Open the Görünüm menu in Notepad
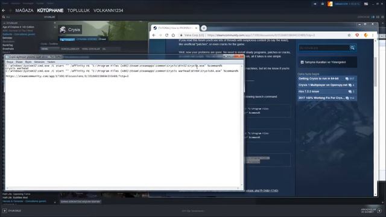Screen dimensions: 386x217 [x=39, y=62]
